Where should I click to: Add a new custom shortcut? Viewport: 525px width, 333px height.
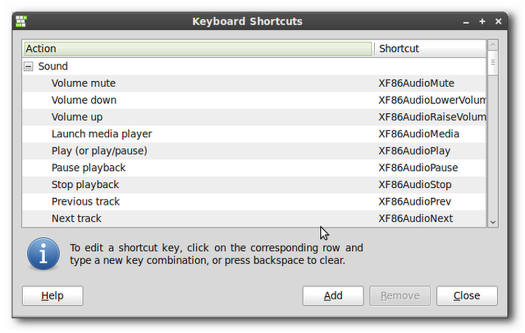[x=333, y=296]
